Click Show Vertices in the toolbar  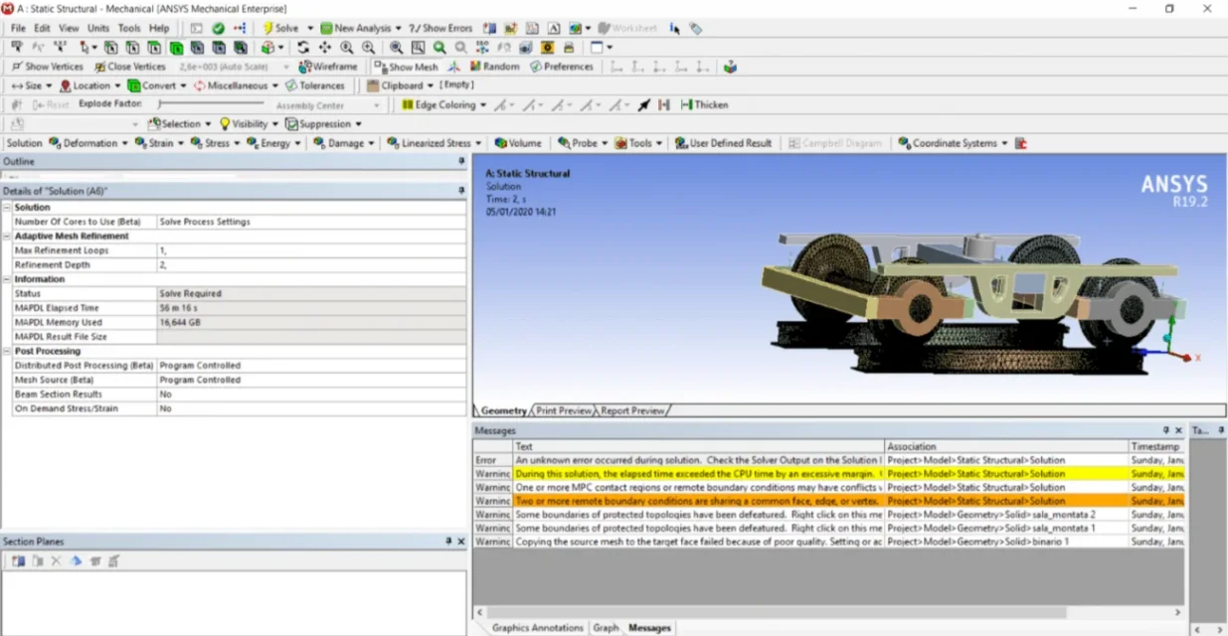[x=47, y=67]
